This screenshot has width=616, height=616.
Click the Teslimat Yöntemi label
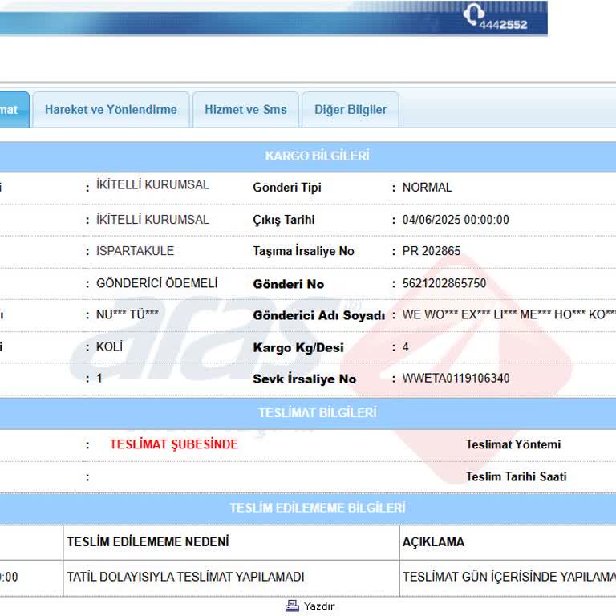[x=513, y=444]
